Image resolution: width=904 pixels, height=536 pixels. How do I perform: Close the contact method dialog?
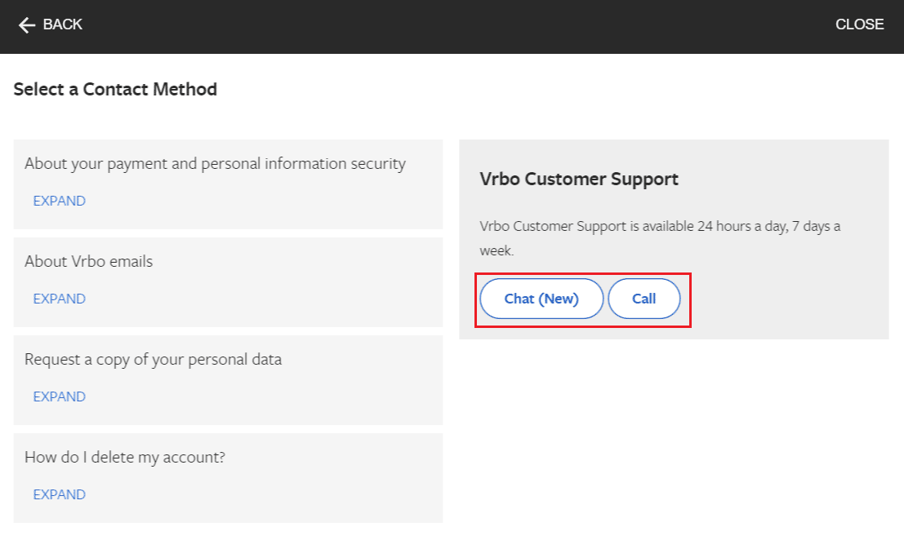[859, 24]
